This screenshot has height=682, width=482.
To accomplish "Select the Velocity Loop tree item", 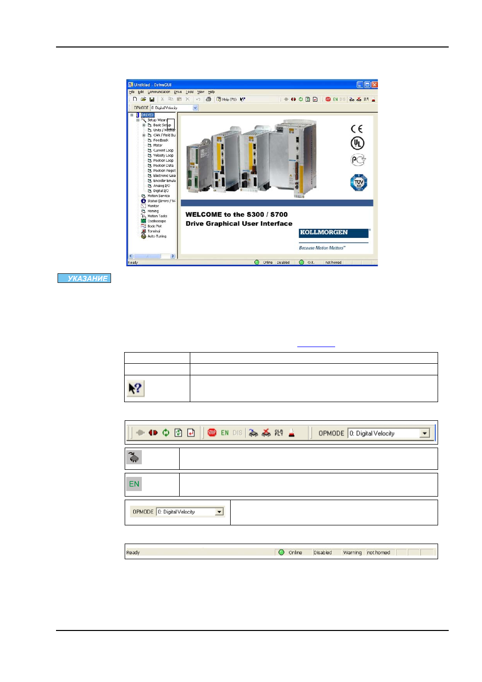I will tap(163, 156).
